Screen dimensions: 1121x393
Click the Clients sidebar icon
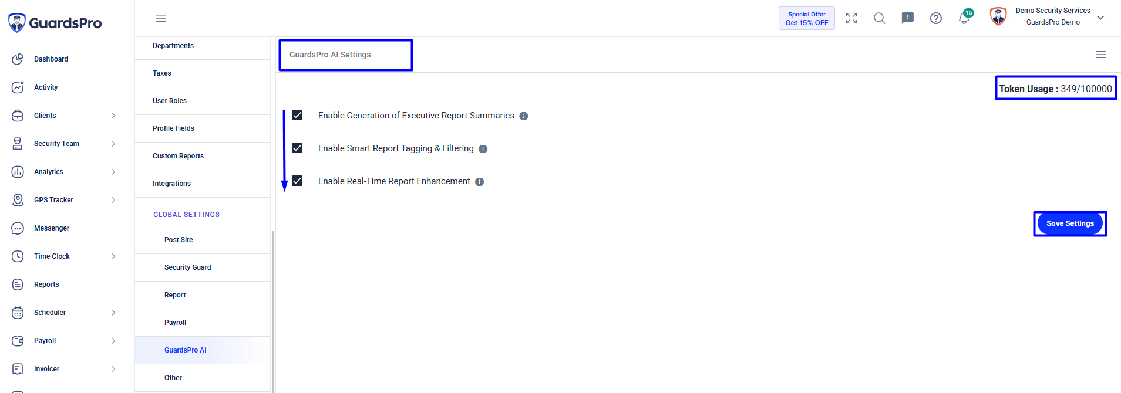[x=18, y=116]
